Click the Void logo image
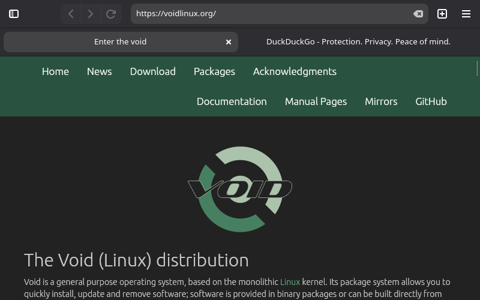480x300 pixels. (240, 189)
